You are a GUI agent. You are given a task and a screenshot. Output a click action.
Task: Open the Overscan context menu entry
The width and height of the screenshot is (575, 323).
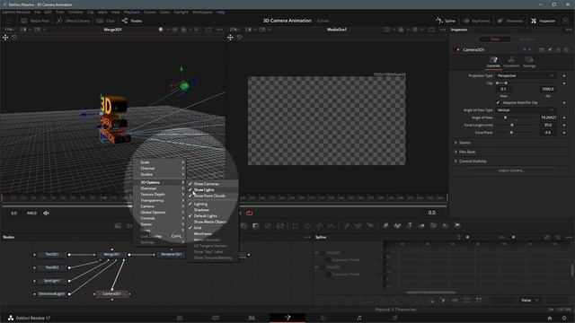(x=160, y=188)
